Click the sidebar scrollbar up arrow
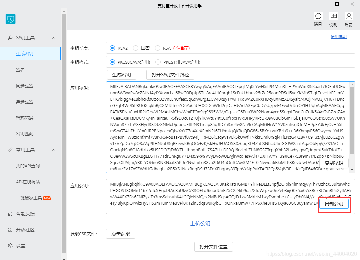This screenshot has height=260, width=360. pos(64,11)
